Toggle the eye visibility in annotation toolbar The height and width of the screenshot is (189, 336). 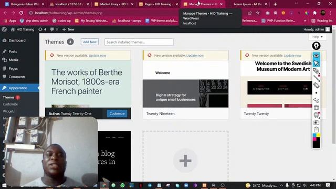[316, 56]
